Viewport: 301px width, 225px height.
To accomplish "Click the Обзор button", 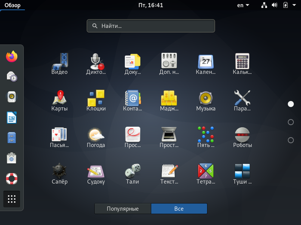I will (x=12, y=5).
